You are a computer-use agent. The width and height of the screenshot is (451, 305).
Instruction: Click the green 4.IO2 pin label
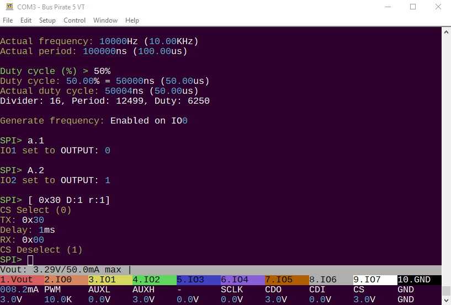click(155, 280)
